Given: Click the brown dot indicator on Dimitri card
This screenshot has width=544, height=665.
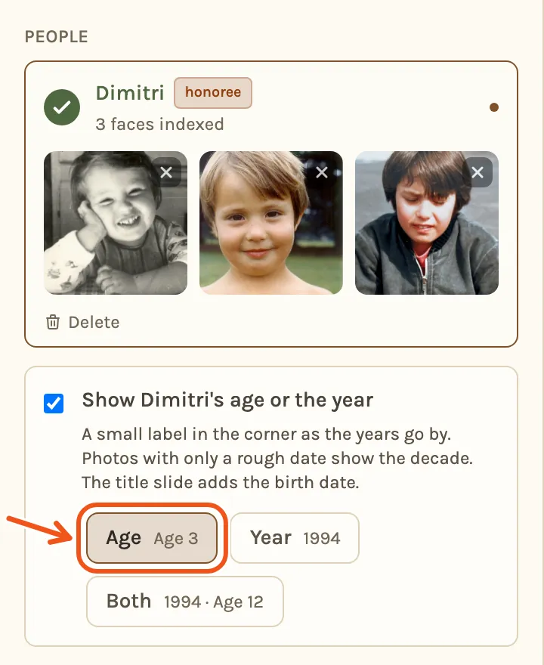Looking at the screenshot, I should tap(494, 107).
